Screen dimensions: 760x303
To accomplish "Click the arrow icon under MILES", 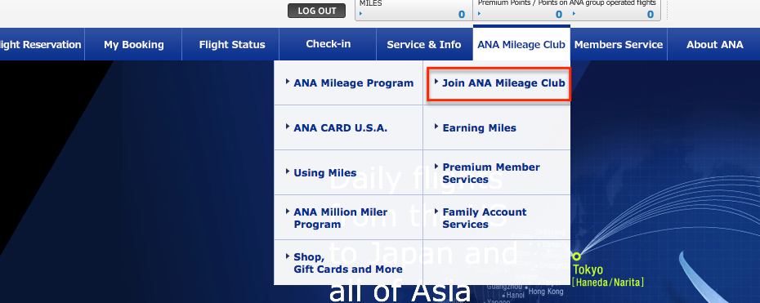I will [x=361, y=14].
